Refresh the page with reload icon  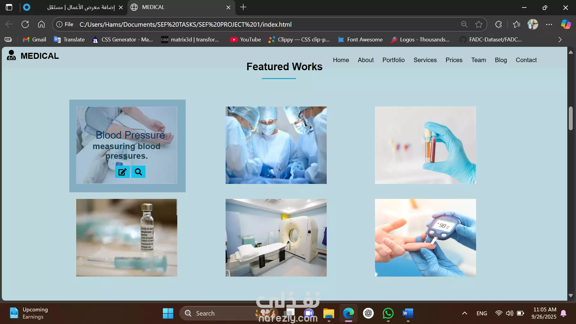[x=25, y=24]
